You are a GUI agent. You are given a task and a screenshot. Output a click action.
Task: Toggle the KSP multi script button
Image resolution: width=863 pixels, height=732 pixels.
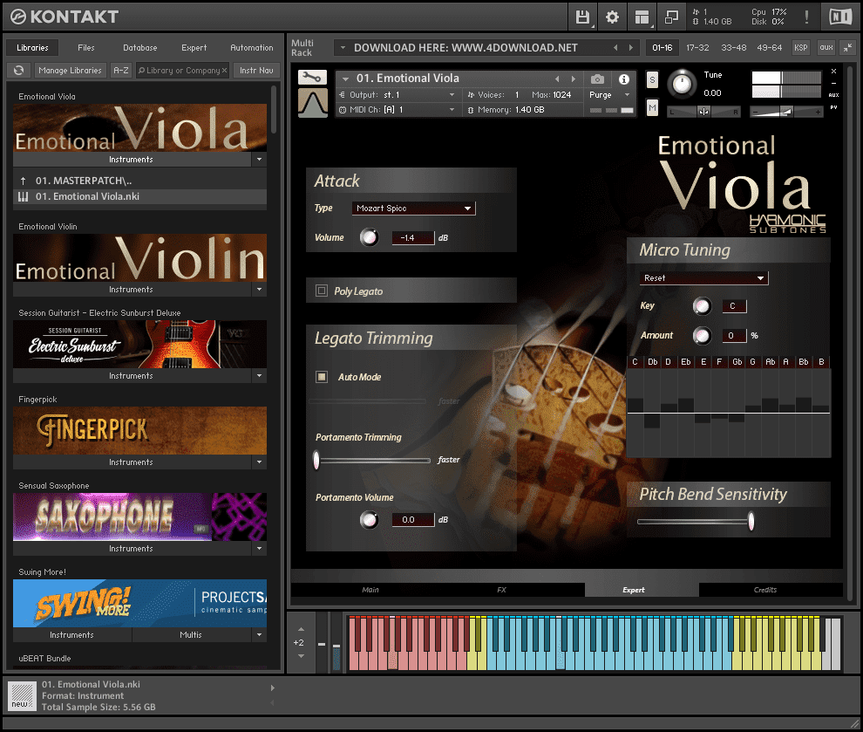801,48
